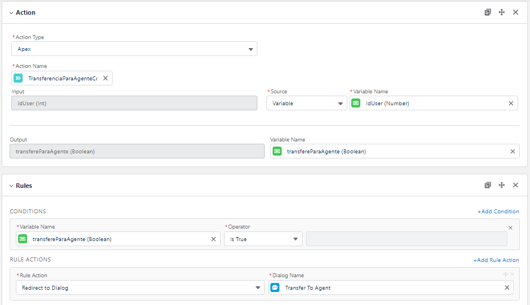This screenshot has height=305, width=530.
Task: Open the Operator dropdown showing Is True
Action: (263, 239)
